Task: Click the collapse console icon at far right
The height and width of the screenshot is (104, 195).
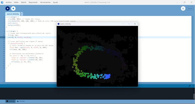Action: click(x=193, y=86)
